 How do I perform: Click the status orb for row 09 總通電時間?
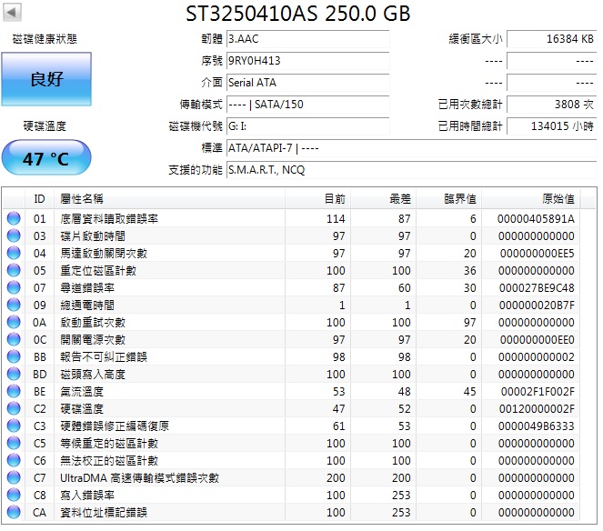pyautogui.click(x=14, y=306)
